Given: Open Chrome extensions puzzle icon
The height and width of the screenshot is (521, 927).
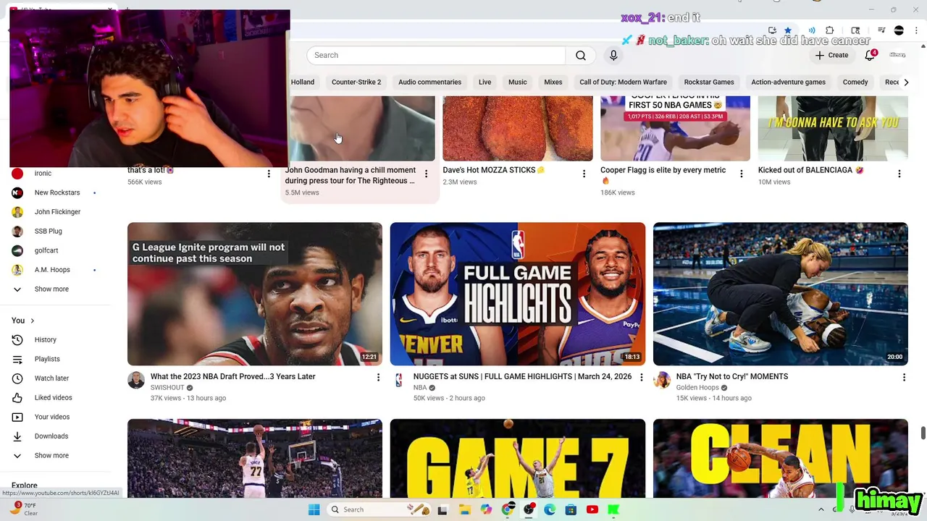Looking at the screenshot, I should click(x=830, y=30).
